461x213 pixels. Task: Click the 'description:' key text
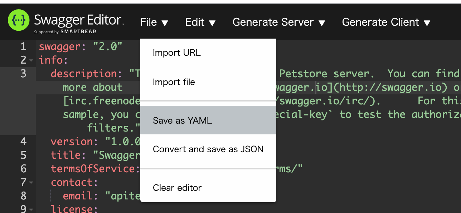(x=87, y=74)
